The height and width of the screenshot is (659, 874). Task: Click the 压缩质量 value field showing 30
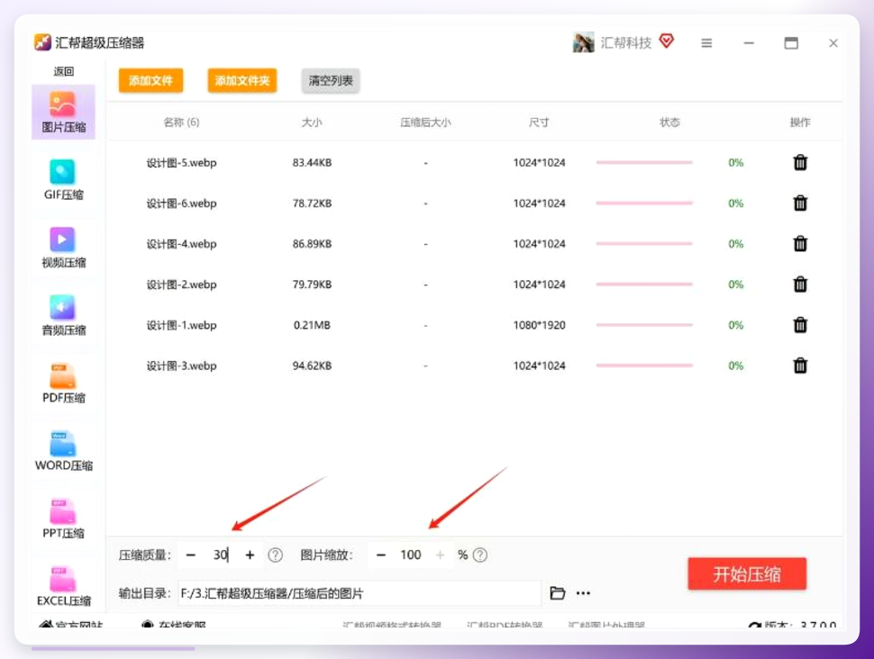(221, 555)
